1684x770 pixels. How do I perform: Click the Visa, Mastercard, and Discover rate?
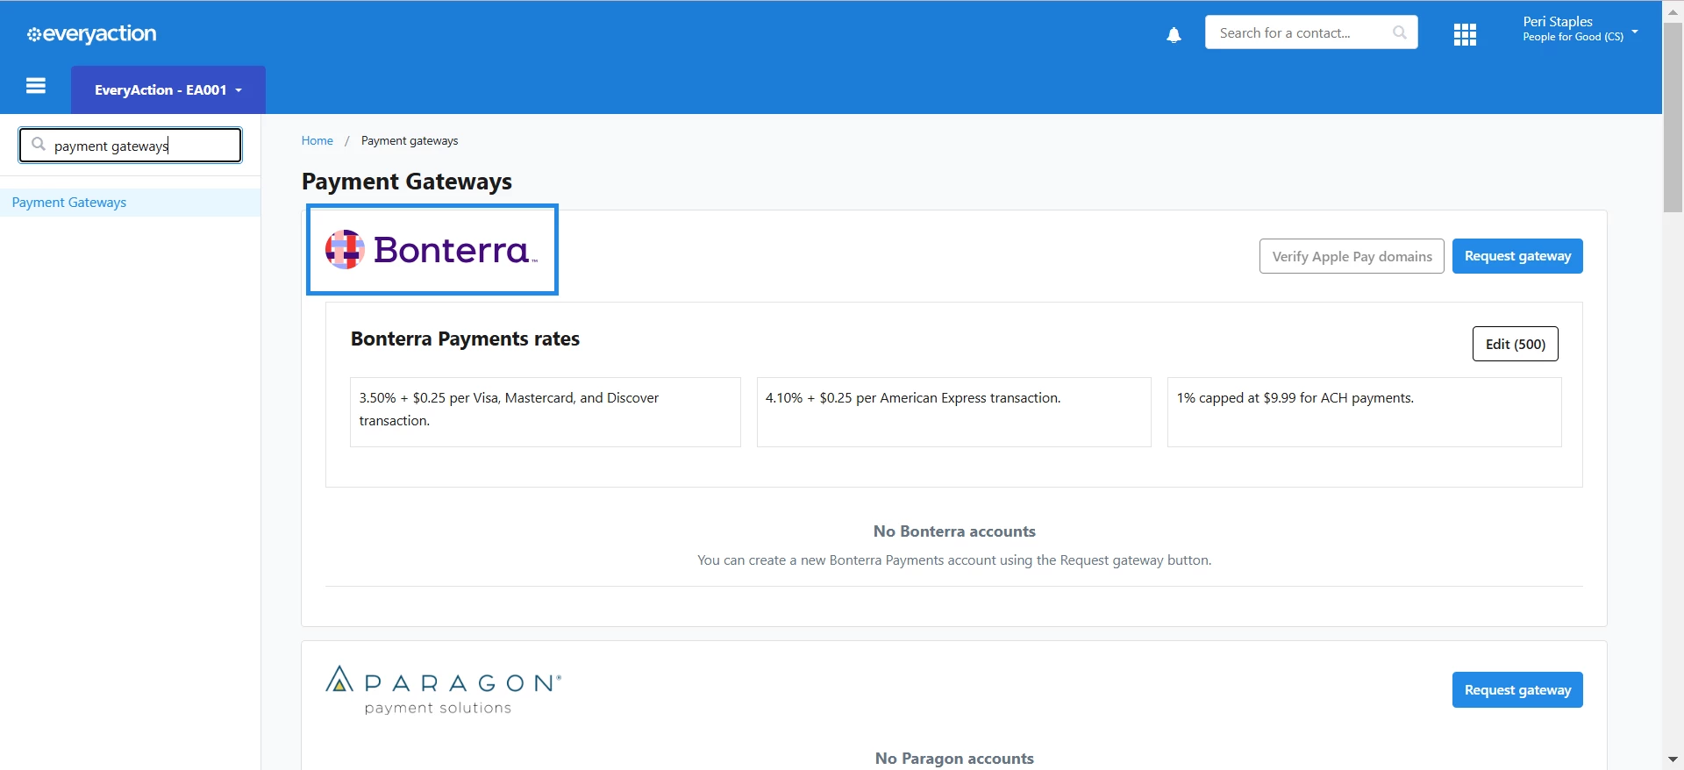545,412
